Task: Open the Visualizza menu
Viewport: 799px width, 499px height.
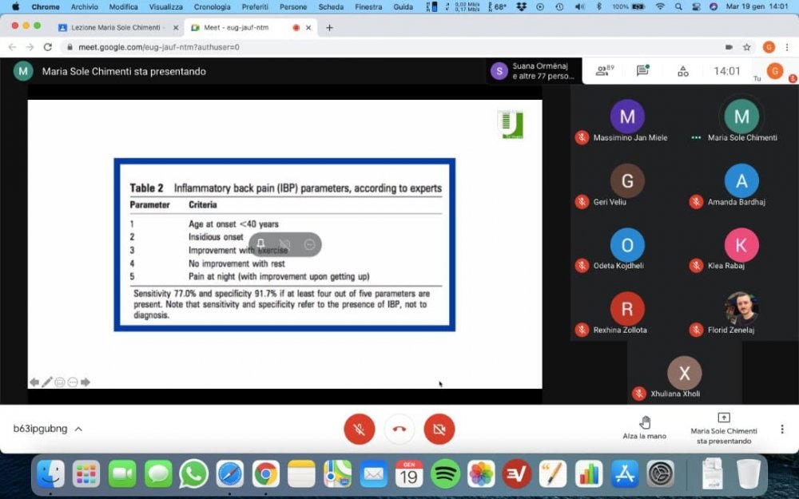Action: (165, 6)
